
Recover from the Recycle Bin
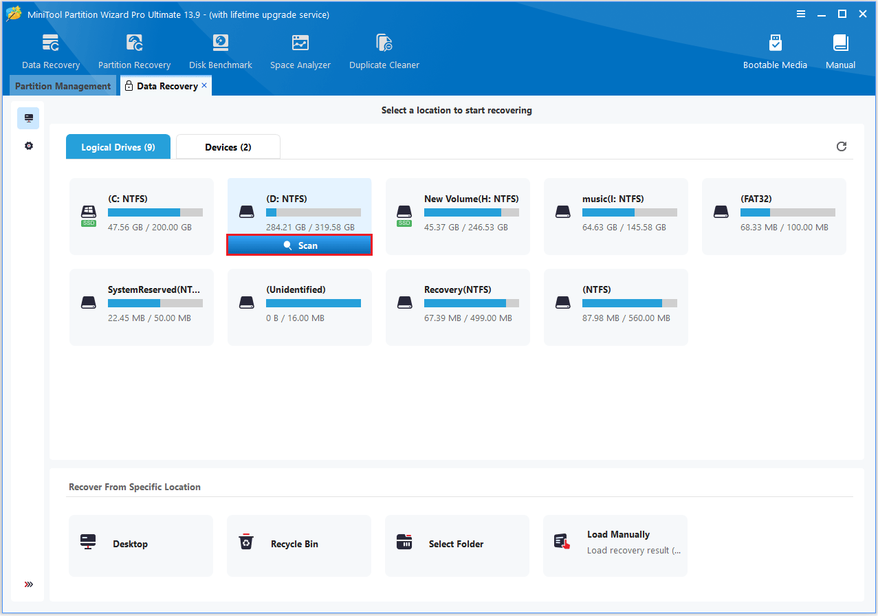point(299,546)
